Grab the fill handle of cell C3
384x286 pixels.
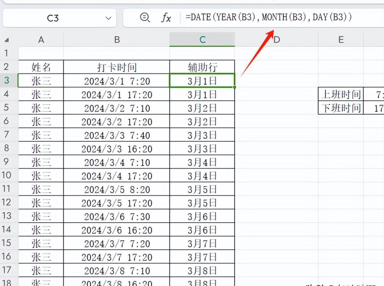coord(234,87)
